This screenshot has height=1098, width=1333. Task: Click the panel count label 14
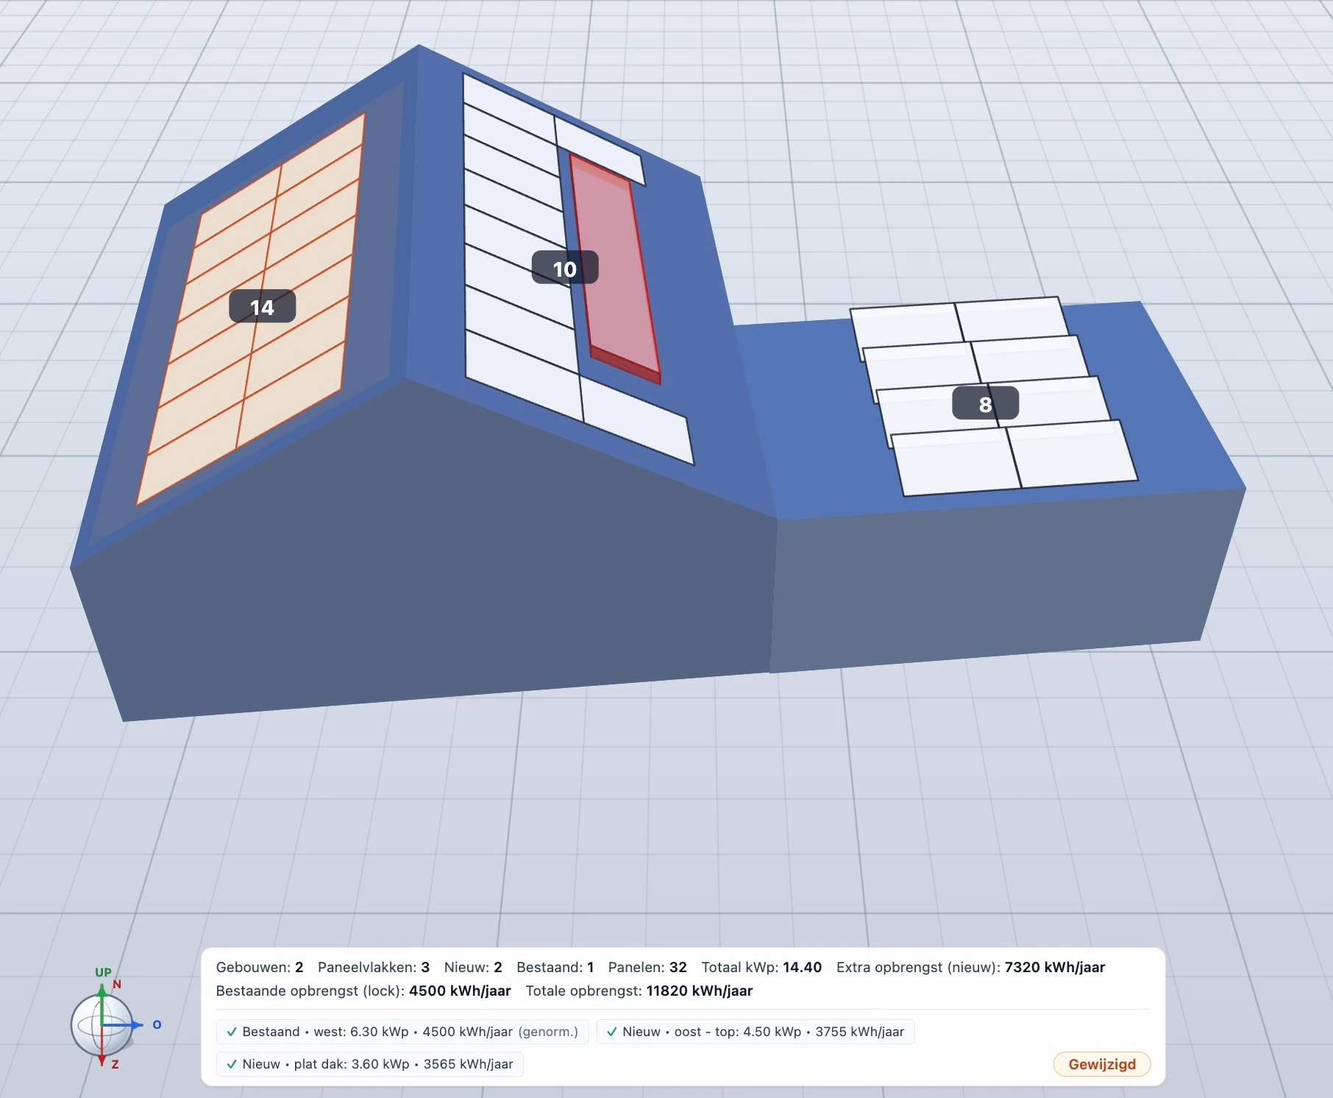click(263, 307)
